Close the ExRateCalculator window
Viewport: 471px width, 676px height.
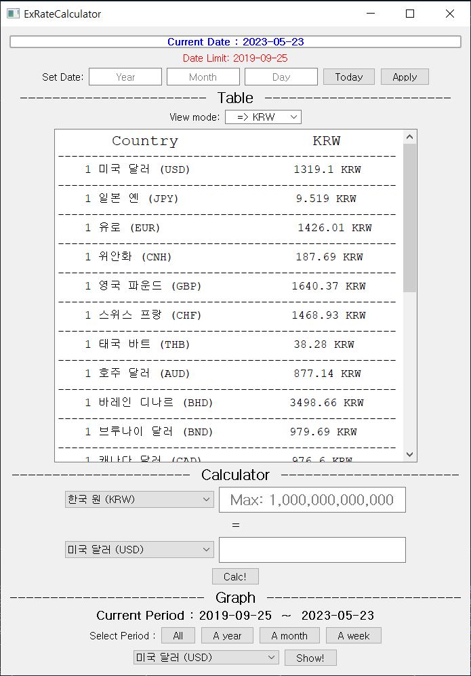coord(450,14)
